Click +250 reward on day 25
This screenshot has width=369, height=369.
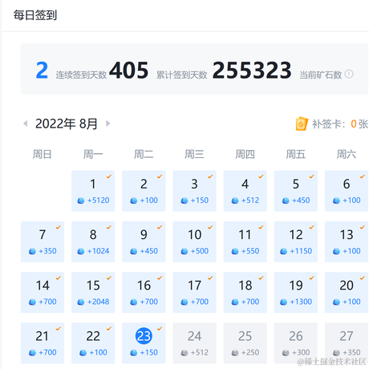tap(250, 352)
